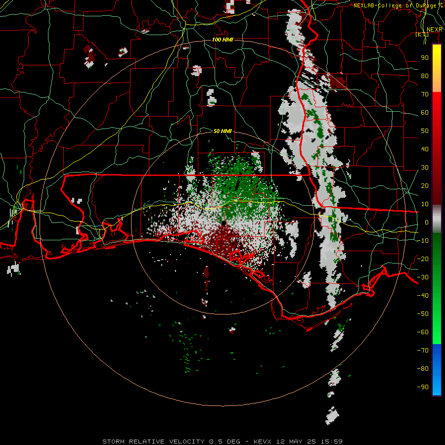The width and height of the screenshot is (445, 445).
Task: Select the -40 value on velocity scale
Action: [x=423, y=296]
